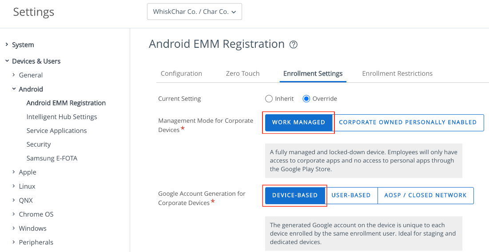Collapse the Devices & Users section
Screen dimensions: 489x252
pos(7,61)
